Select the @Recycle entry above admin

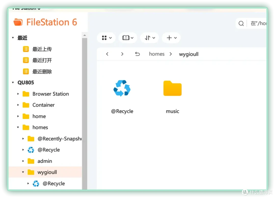click(49, 150)
